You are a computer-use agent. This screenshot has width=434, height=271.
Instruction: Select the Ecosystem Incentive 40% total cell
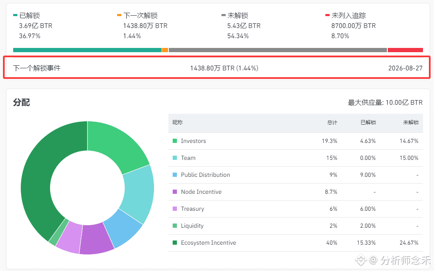(332, 243)
